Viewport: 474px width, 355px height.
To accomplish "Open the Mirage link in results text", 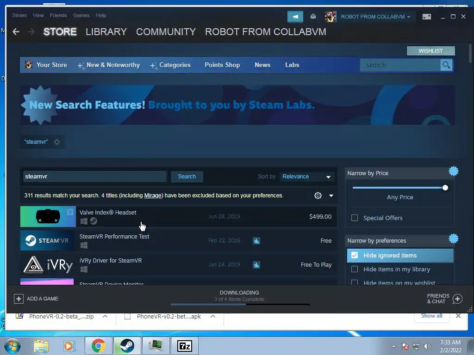I will (153, 196).
